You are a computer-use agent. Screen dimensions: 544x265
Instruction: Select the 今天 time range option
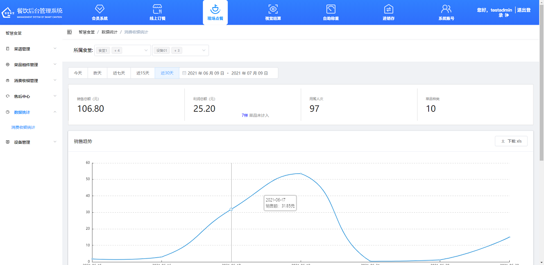pos(78,73)
